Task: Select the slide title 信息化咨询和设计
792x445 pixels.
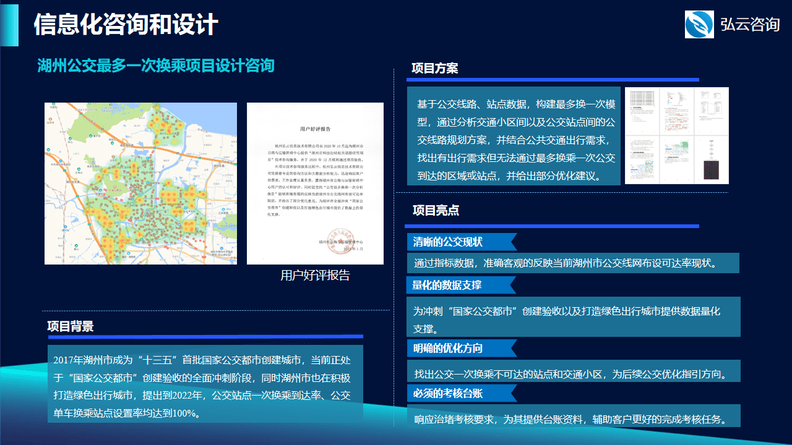Action: [x=126, y=25]
